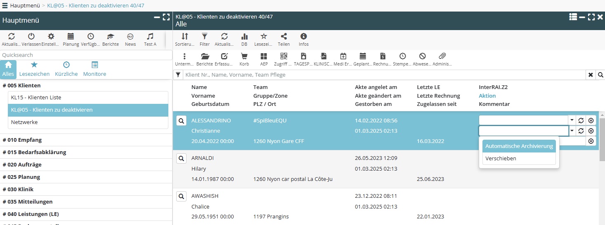
Task: Open KL15 - Klienten Liste entry
Action: pyautogui.click(x=36, y=98)
